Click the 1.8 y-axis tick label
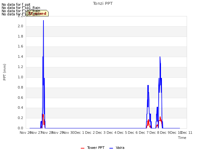 (x=21, y=36)
